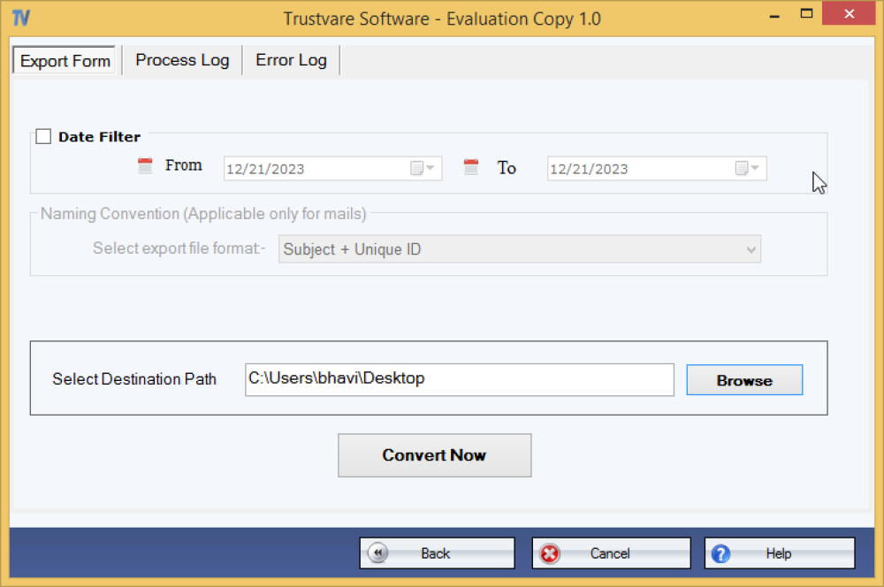
Task: Click the red calendar icon beside To
Action: 471,166
